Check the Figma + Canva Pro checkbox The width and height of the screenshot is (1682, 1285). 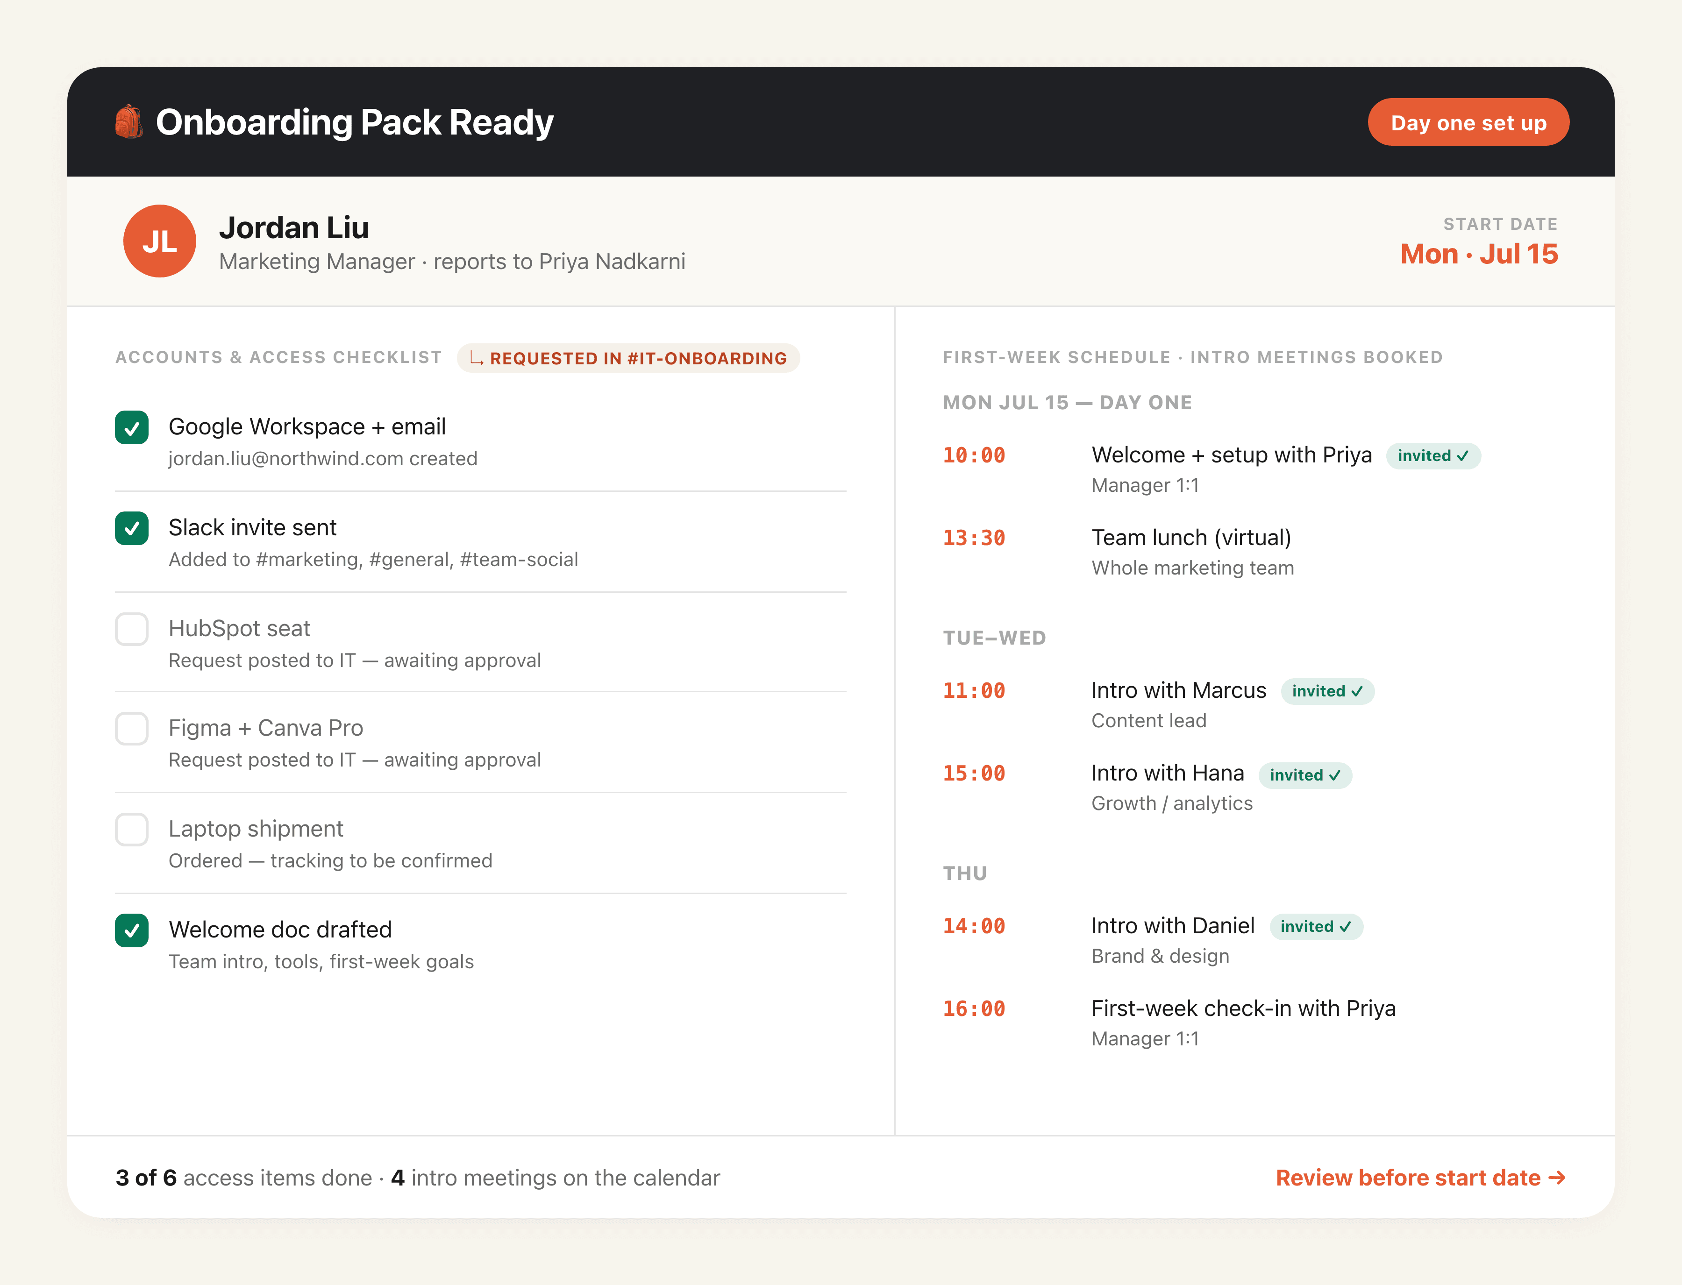132,728
